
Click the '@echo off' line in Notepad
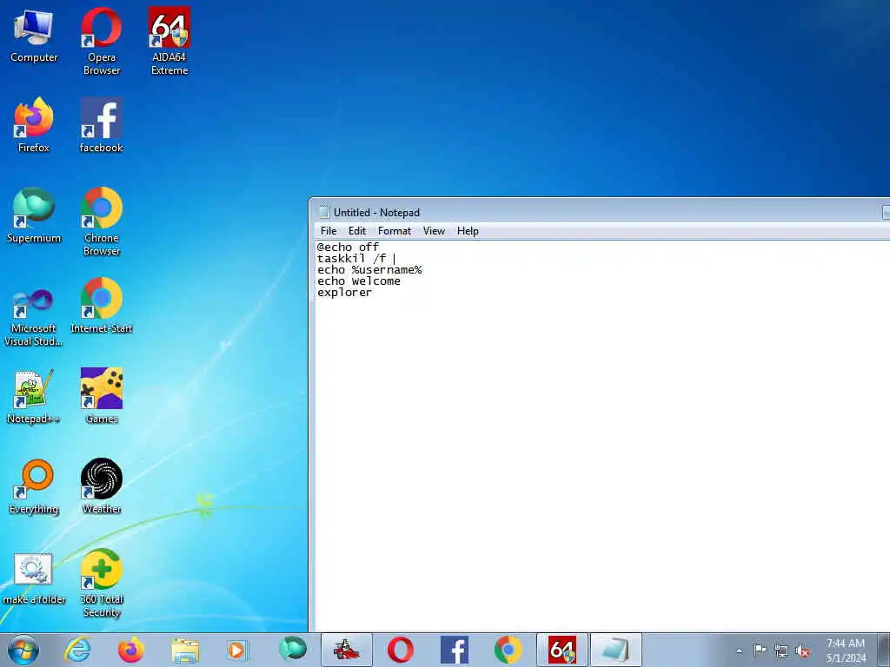(348, 247)
